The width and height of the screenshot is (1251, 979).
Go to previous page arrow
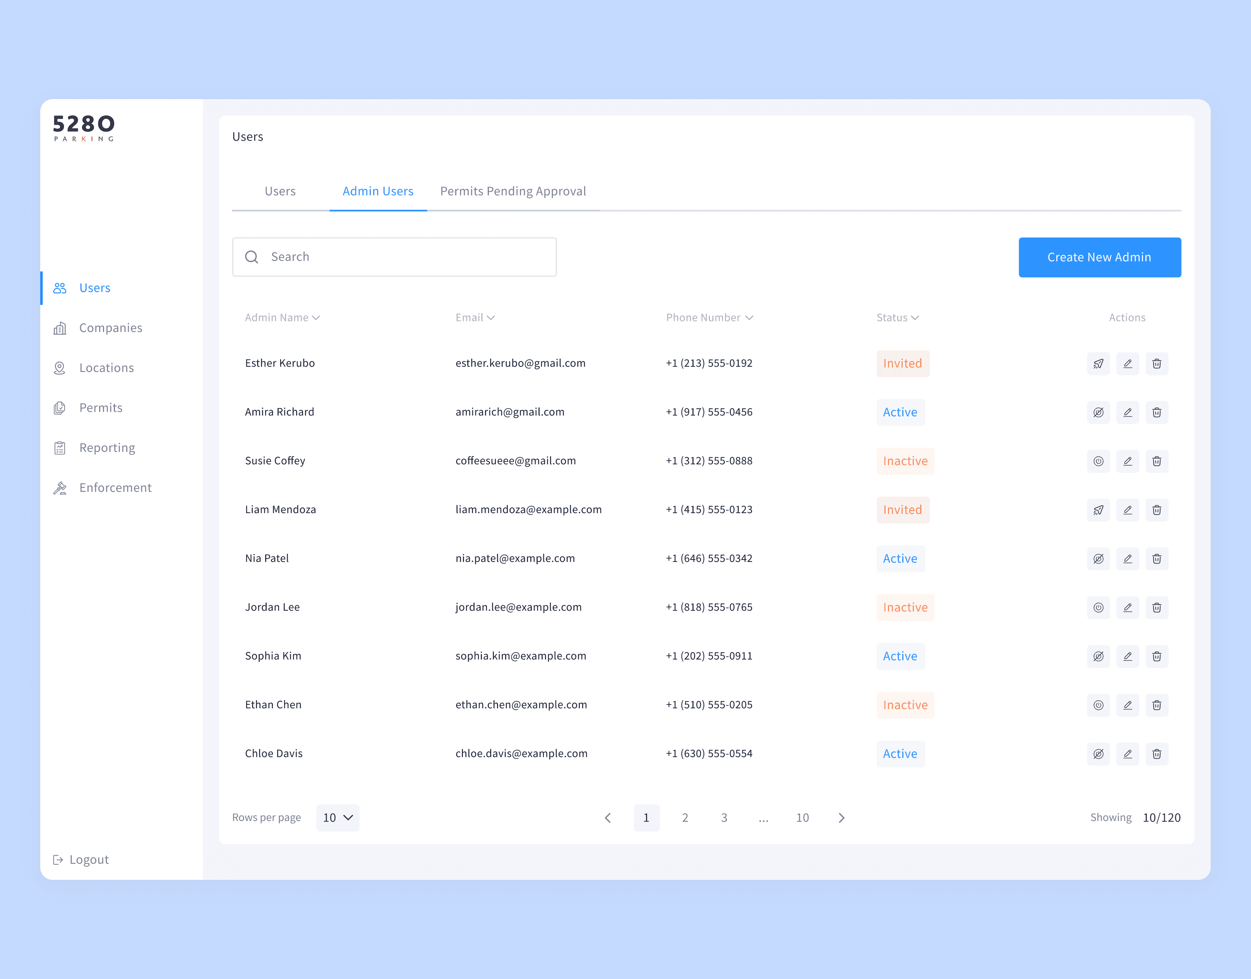tap(608, 818)
